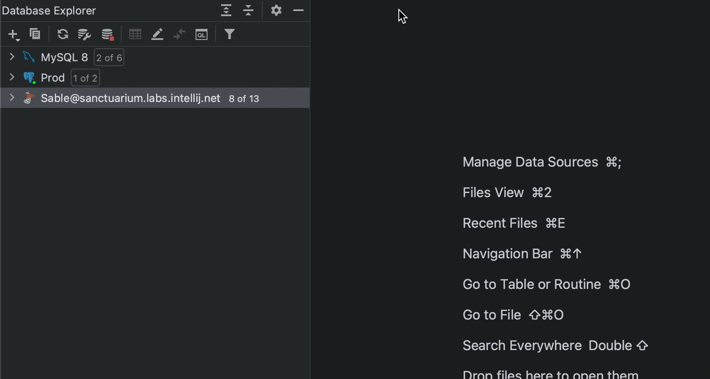Expand the Prod data source node

[12, 77]
